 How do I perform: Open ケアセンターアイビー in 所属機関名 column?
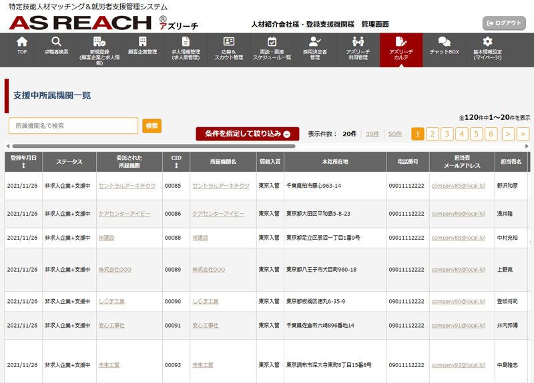pyautogui.click(x=218, y=214)
